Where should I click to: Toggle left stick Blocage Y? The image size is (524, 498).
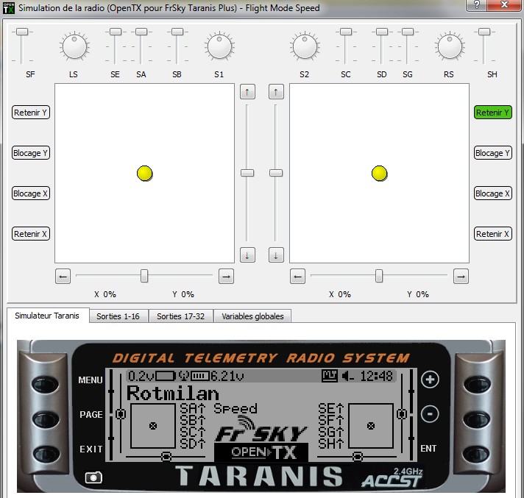pyautogui.click(x=31, y=153)
